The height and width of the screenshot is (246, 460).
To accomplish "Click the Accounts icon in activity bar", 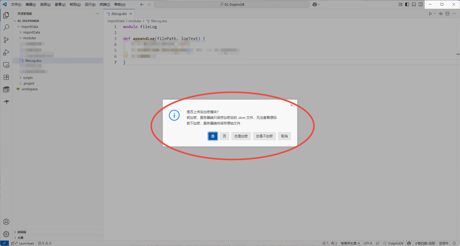I will pos(6,222).
